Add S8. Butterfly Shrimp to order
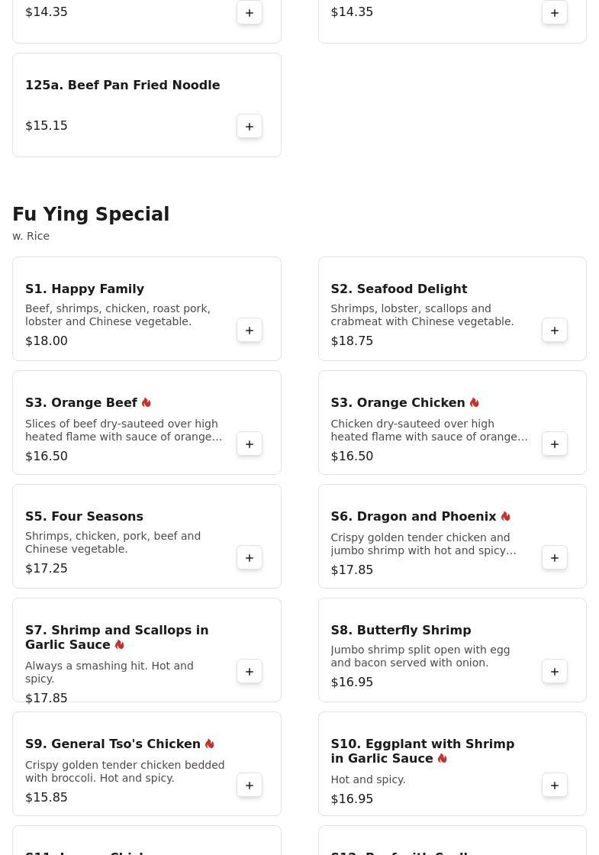This screenshot has height=855, width=599. click(x=555, y=672)
